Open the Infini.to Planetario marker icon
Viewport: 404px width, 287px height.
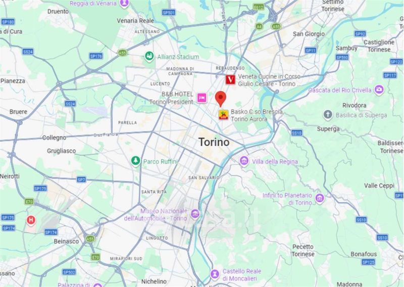click(x=320, y=198)
